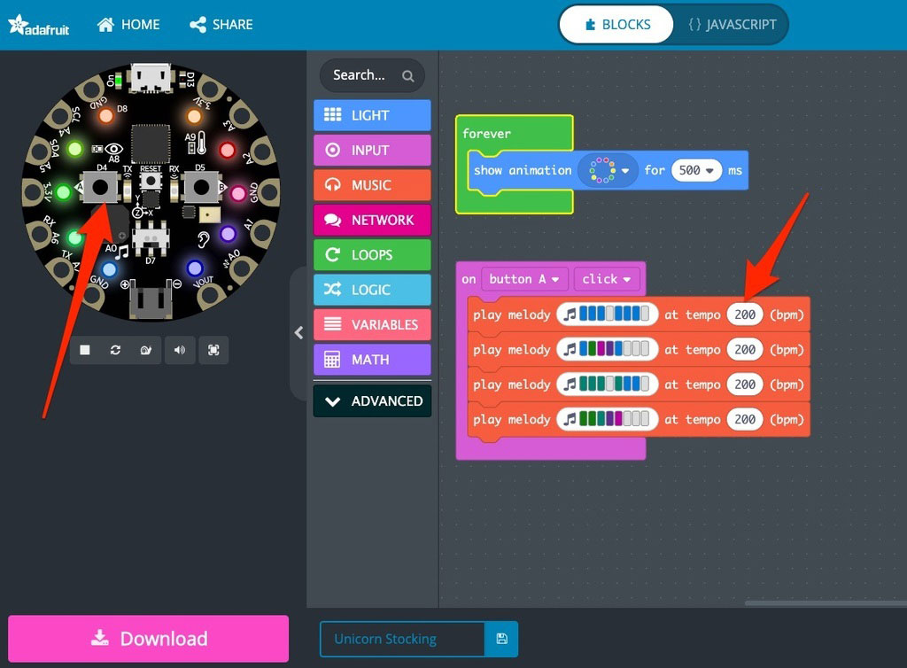
Task: Open the animation picker in the forever block
Action: coord(608,171)
